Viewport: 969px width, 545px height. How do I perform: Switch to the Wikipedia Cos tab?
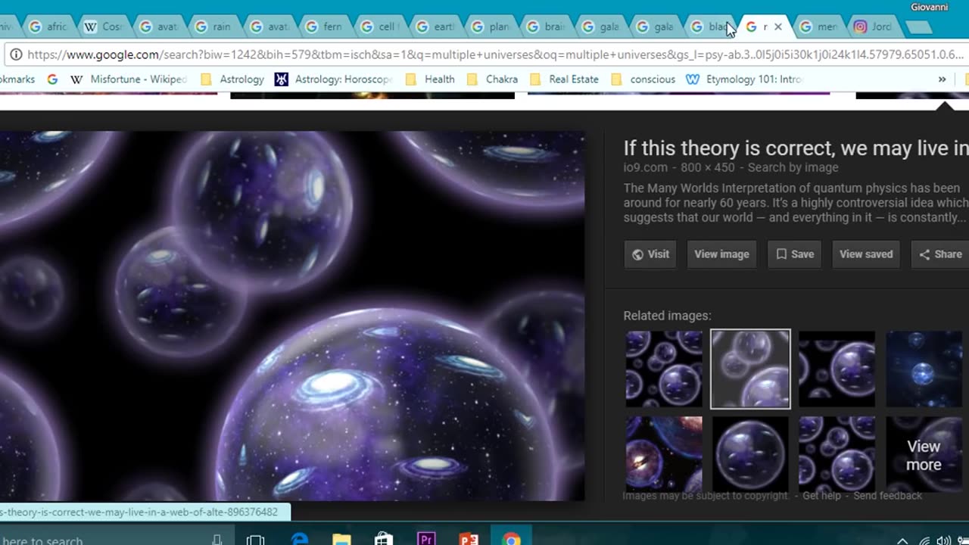pos(104,26)
